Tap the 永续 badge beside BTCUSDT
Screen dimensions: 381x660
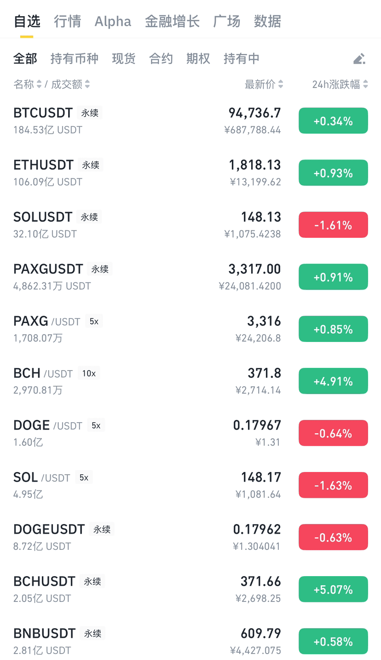click(90, 113)
